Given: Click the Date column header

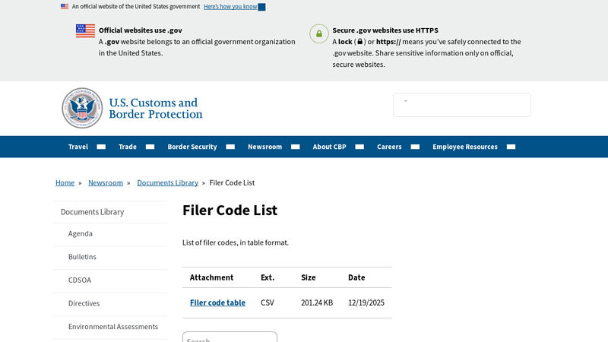Looking at the screenshot, I should tap(356, 277).
